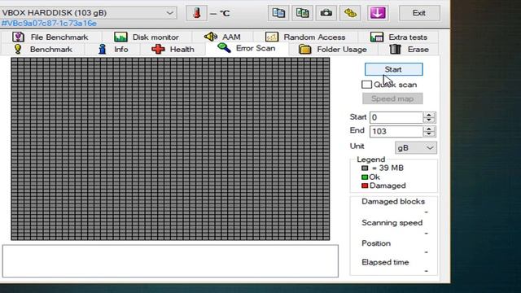Click the End position input field
This screenshot has width=521, height=293.
pyautogui.click(x=396, y=131)
